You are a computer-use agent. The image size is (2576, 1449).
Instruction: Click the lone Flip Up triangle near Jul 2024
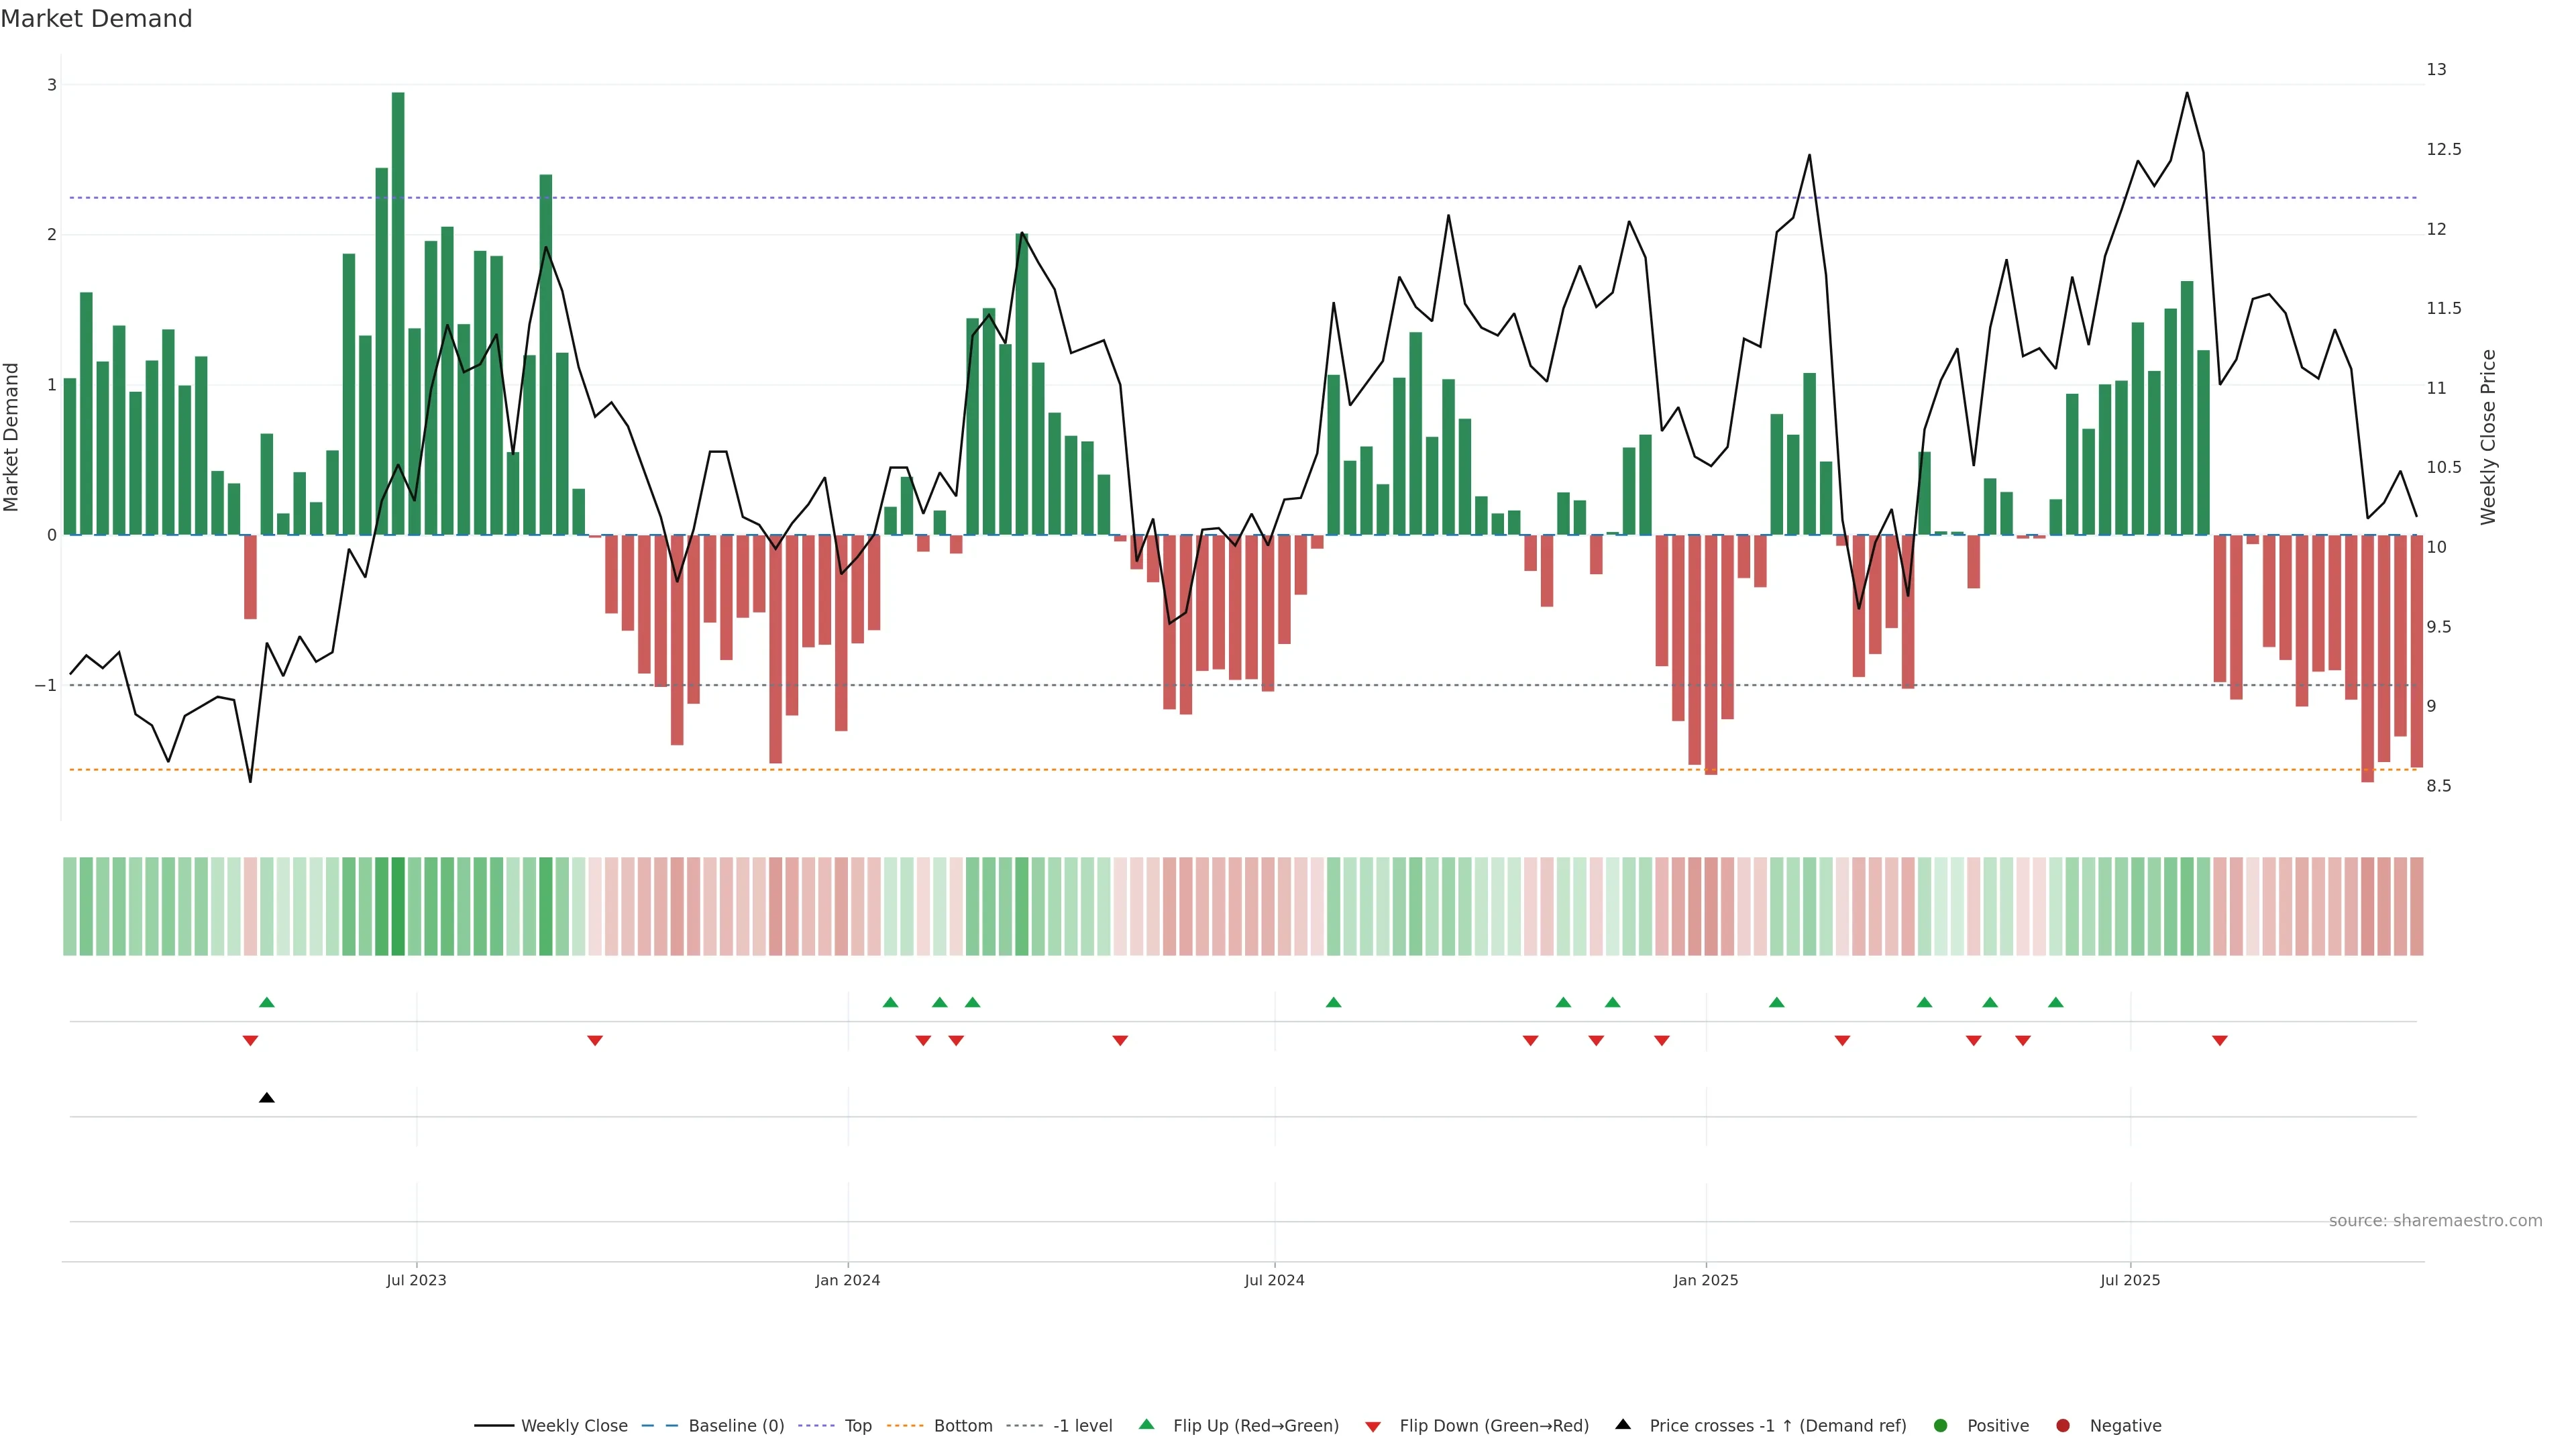coord(1333,1002)
